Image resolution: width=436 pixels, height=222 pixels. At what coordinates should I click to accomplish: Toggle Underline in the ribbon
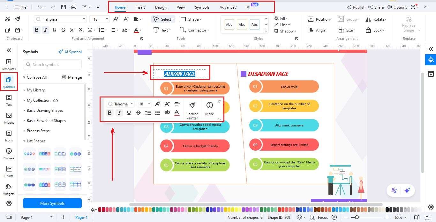click(55, 30)
